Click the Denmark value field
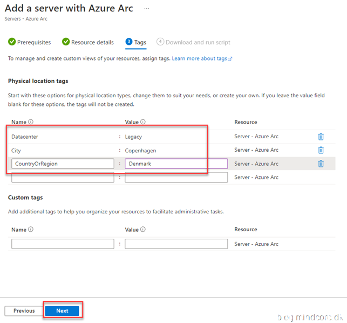347x323 pixels. coord(176,164)
